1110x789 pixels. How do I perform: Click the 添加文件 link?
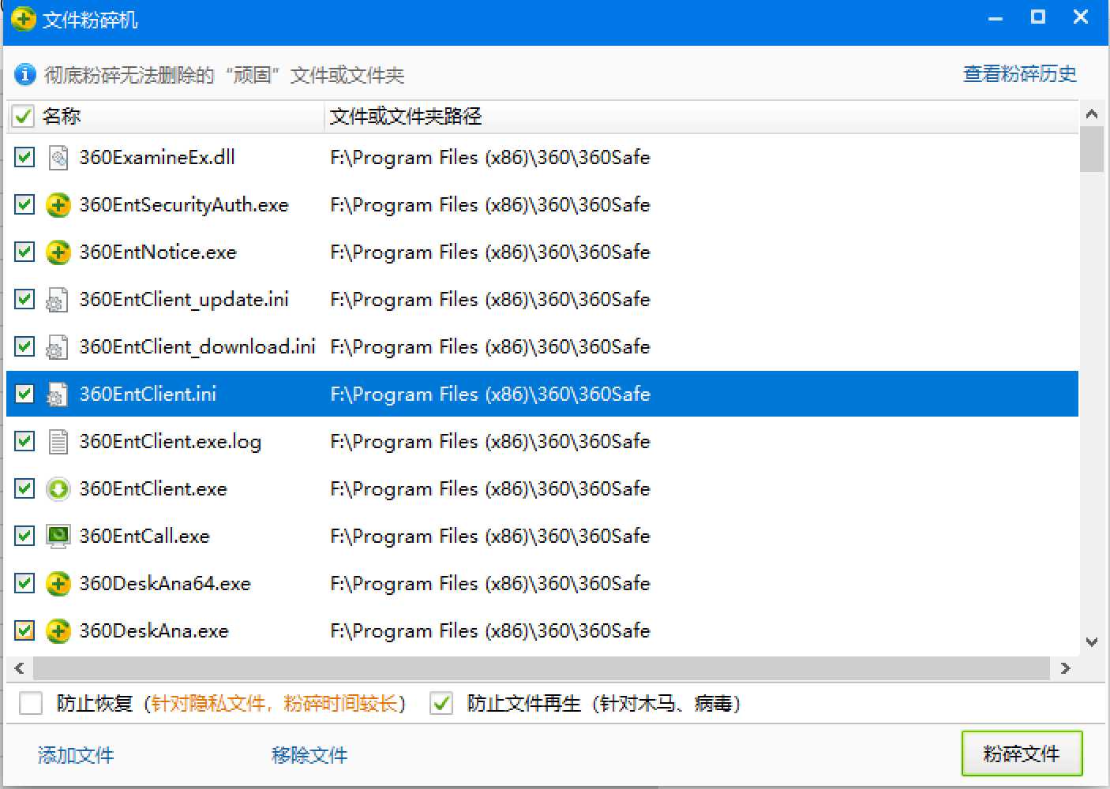point(76,755)
